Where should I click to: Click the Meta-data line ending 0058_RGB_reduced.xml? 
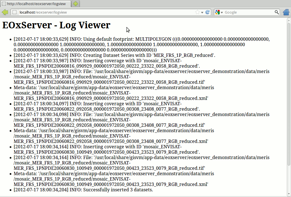(114, 93)
